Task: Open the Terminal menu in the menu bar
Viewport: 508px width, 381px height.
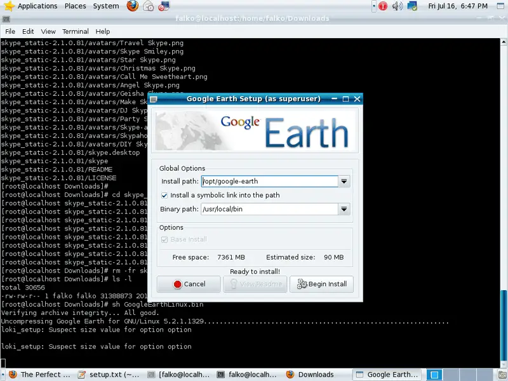Action: coord(76,31)
